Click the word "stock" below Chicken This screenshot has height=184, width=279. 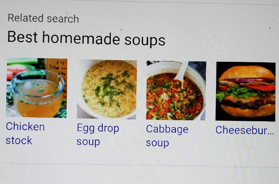19,141
